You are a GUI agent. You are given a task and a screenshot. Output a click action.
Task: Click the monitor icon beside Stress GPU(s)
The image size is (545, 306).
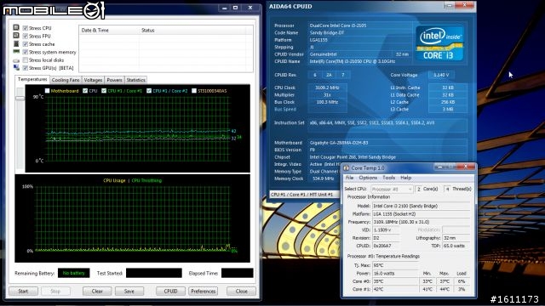pos(16,68)
